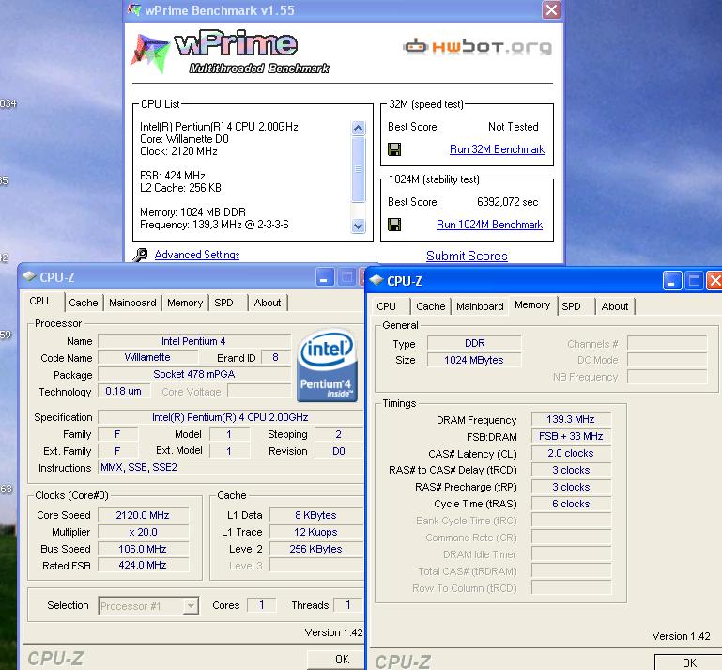
Task: Open Mainboard tab in right CPU-Z
Action: pyautogui.click(x=480, y=306)
